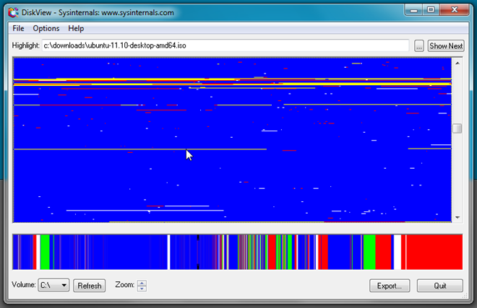Open the Volume dropdown

coord(53,285)
